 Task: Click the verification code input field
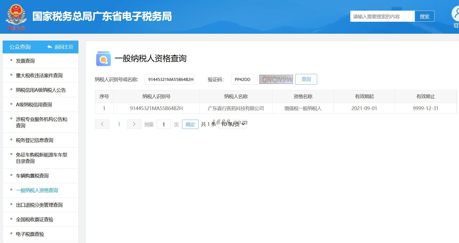(x=245, y=79)
